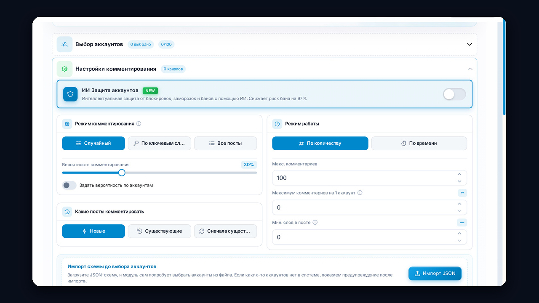
Task: Click the commenting mode gear icon
Action: [67, 124]
